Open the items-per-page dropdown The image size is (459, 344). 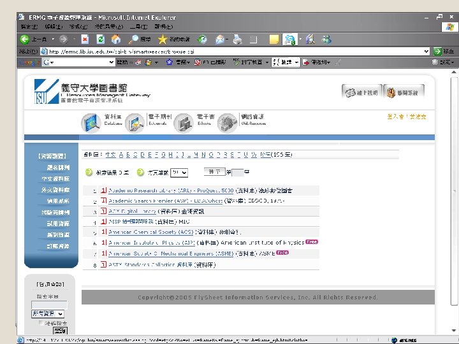[179, 172]
